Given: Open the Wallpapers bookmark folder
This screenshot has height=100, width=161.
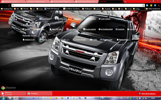Looking at the screenshot, I should 87,9.
